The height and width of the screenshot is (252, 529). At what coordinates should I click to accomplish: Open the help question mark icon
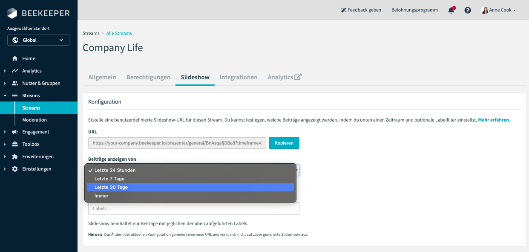point(467,9)
